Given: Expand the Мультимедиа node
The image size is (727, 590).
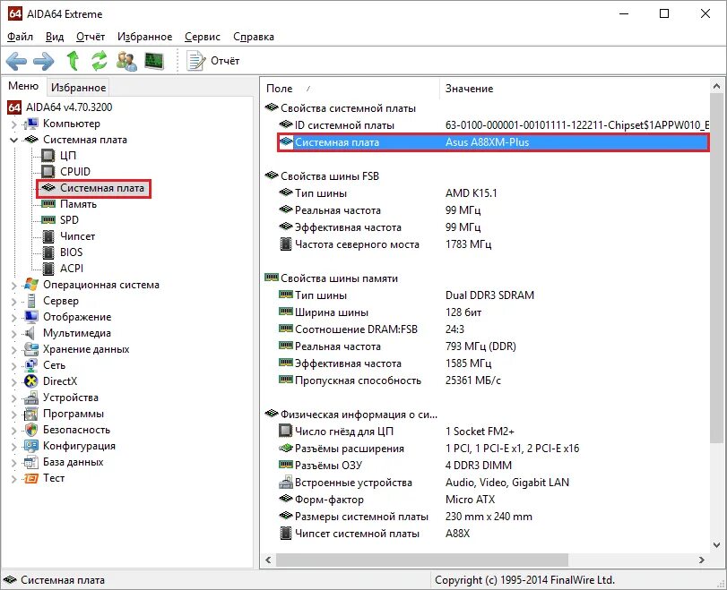Looking at the screenshot, I should (x=13, y=334).
